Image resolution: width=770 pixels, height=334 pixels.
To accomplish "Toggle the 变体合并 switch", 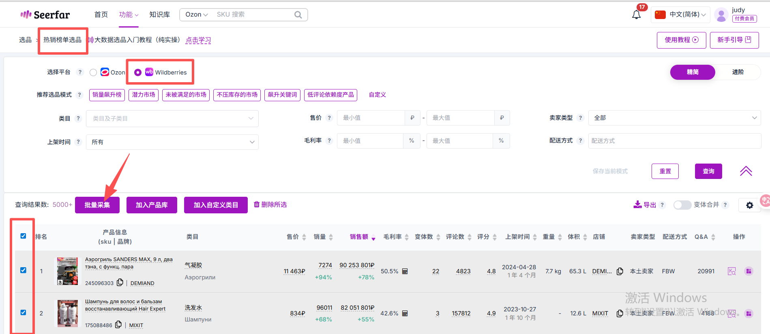I will coord(682,205).
